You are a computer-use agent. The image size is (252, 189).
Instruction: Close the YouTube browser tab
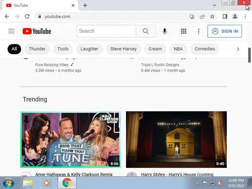[x=73, y=5]
